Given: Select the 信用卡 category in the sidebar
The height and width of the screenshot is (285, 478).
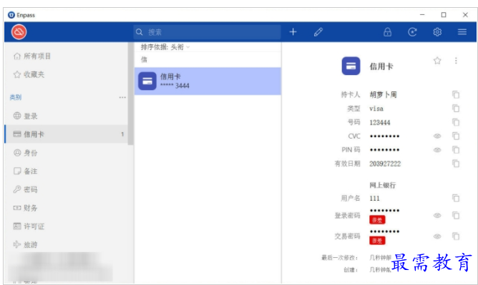Looking at the screenshot, I should point(67,134).
